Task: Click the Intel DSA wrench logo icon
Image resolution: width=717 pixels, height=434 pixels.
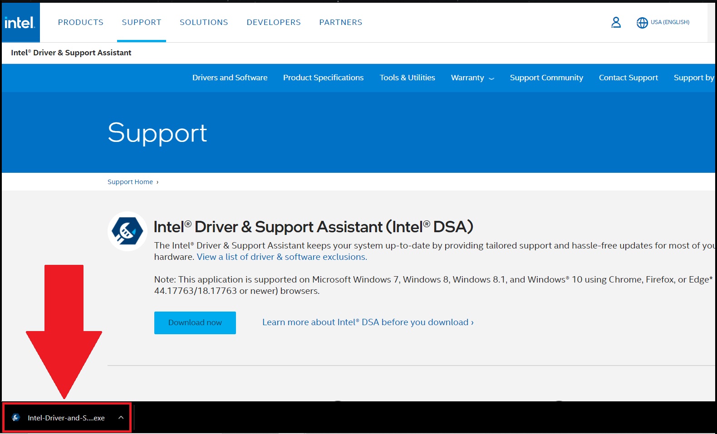Action: (x=128, y=231)
